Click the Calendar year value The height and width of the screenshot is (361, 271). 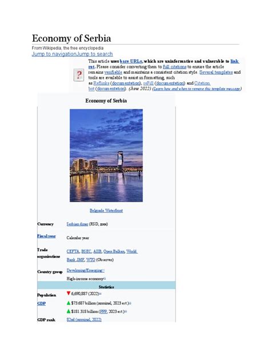[78, 238]
